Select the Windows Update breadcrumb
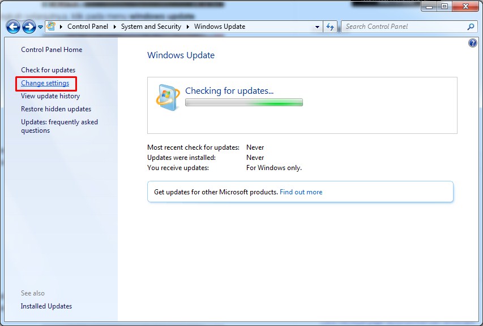 pos(220,27)
